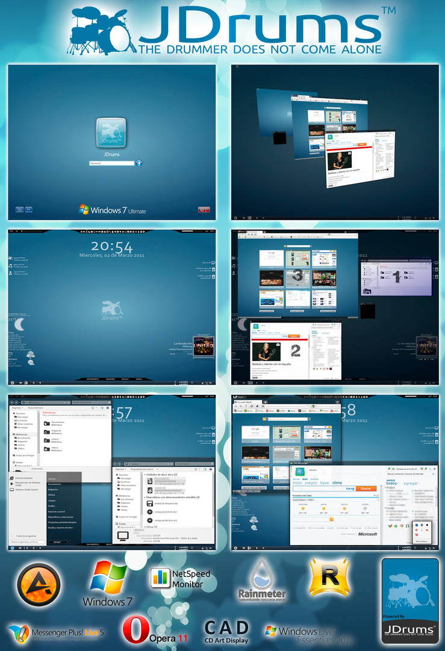Click the AIMP orange triangle logo

[x=39, y=585]
